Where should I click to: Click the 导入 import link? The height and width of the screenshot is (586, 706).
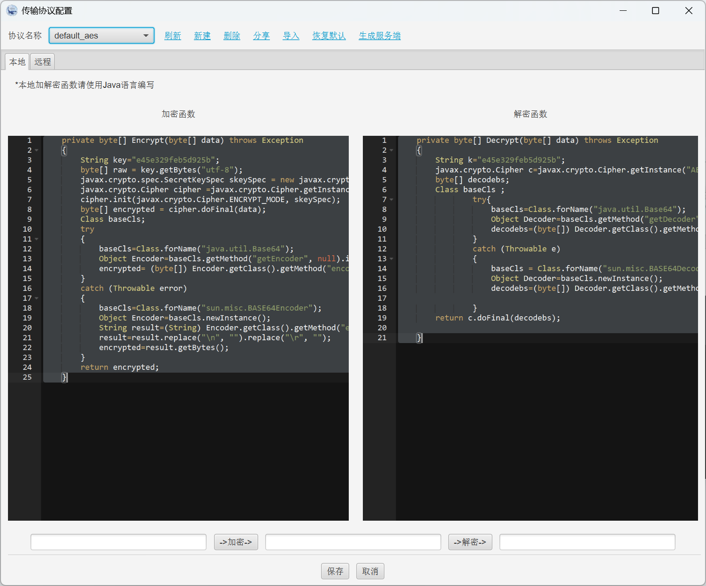click(291, 36)
